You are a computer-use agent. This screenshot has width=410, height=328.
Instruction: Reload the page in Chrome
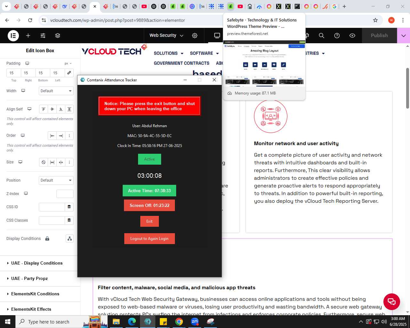click(x=30, y=20)
